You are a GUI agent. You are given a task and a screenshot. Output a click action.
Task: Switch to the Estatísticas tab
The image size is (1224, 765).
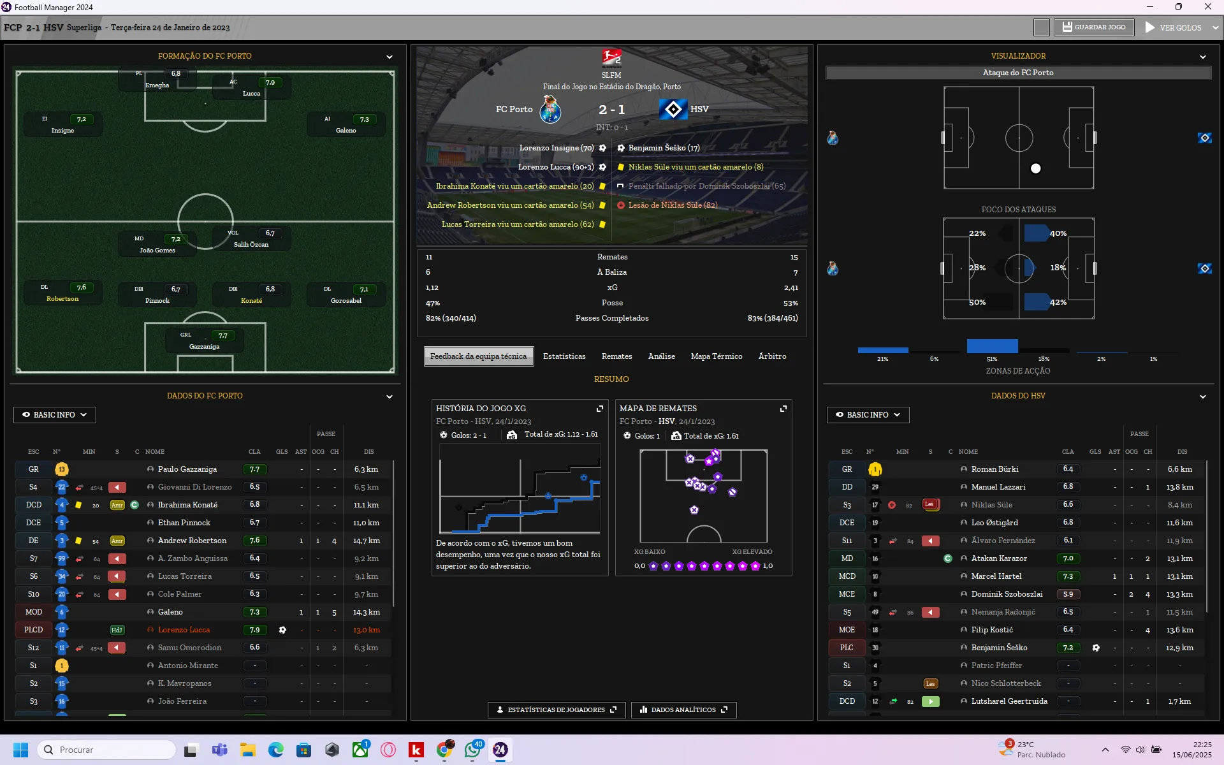[564, 357]
